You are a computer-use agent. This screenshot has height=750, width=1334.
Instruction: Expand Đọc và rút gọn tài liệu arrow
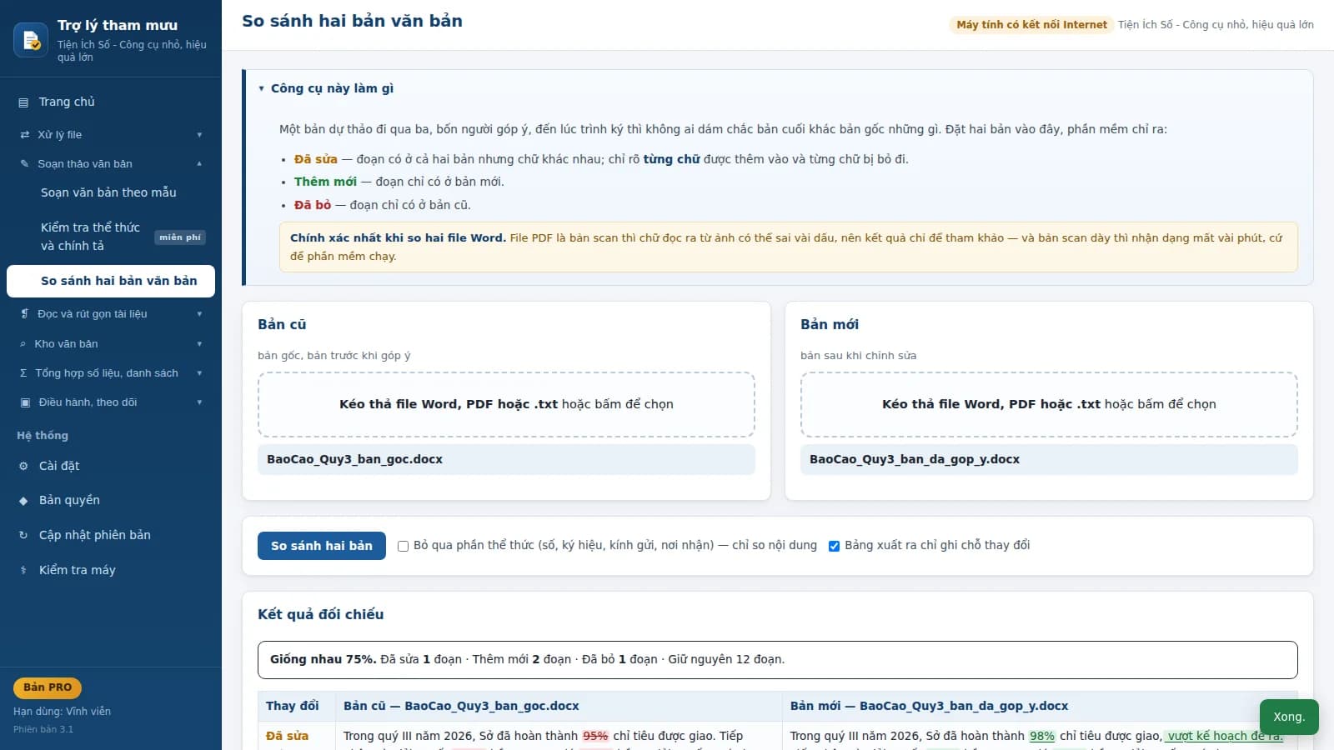(199, 314)
